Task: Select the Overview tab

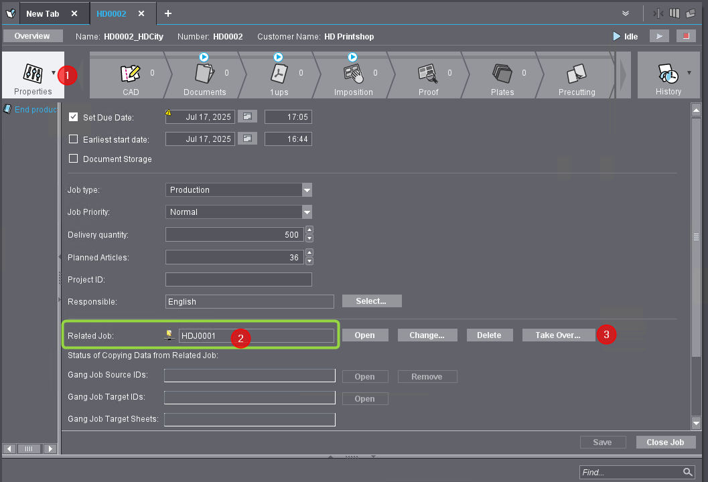Action: [x=32, y=36]
